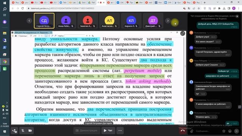Toggle the muted microphone button
This screenshot has height=136, width=242.
pyautogui.click(x=23, y=131)
